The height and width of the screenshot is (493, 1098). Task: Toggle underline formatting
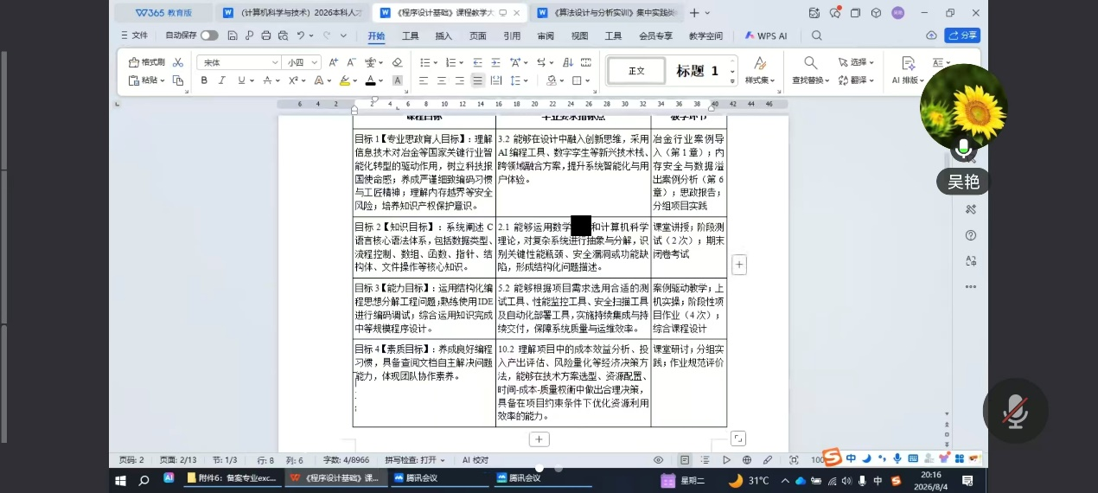pyautogui.click(x=243, y=80)
